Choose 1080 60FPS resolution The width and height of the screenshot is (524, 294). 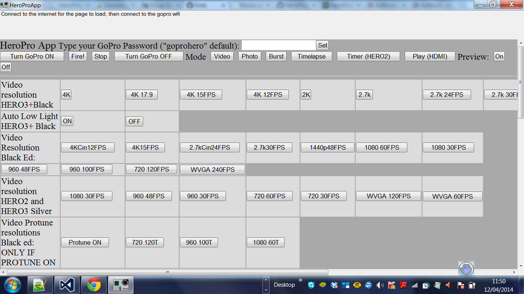pyautogui.click(x=382, y=147)
